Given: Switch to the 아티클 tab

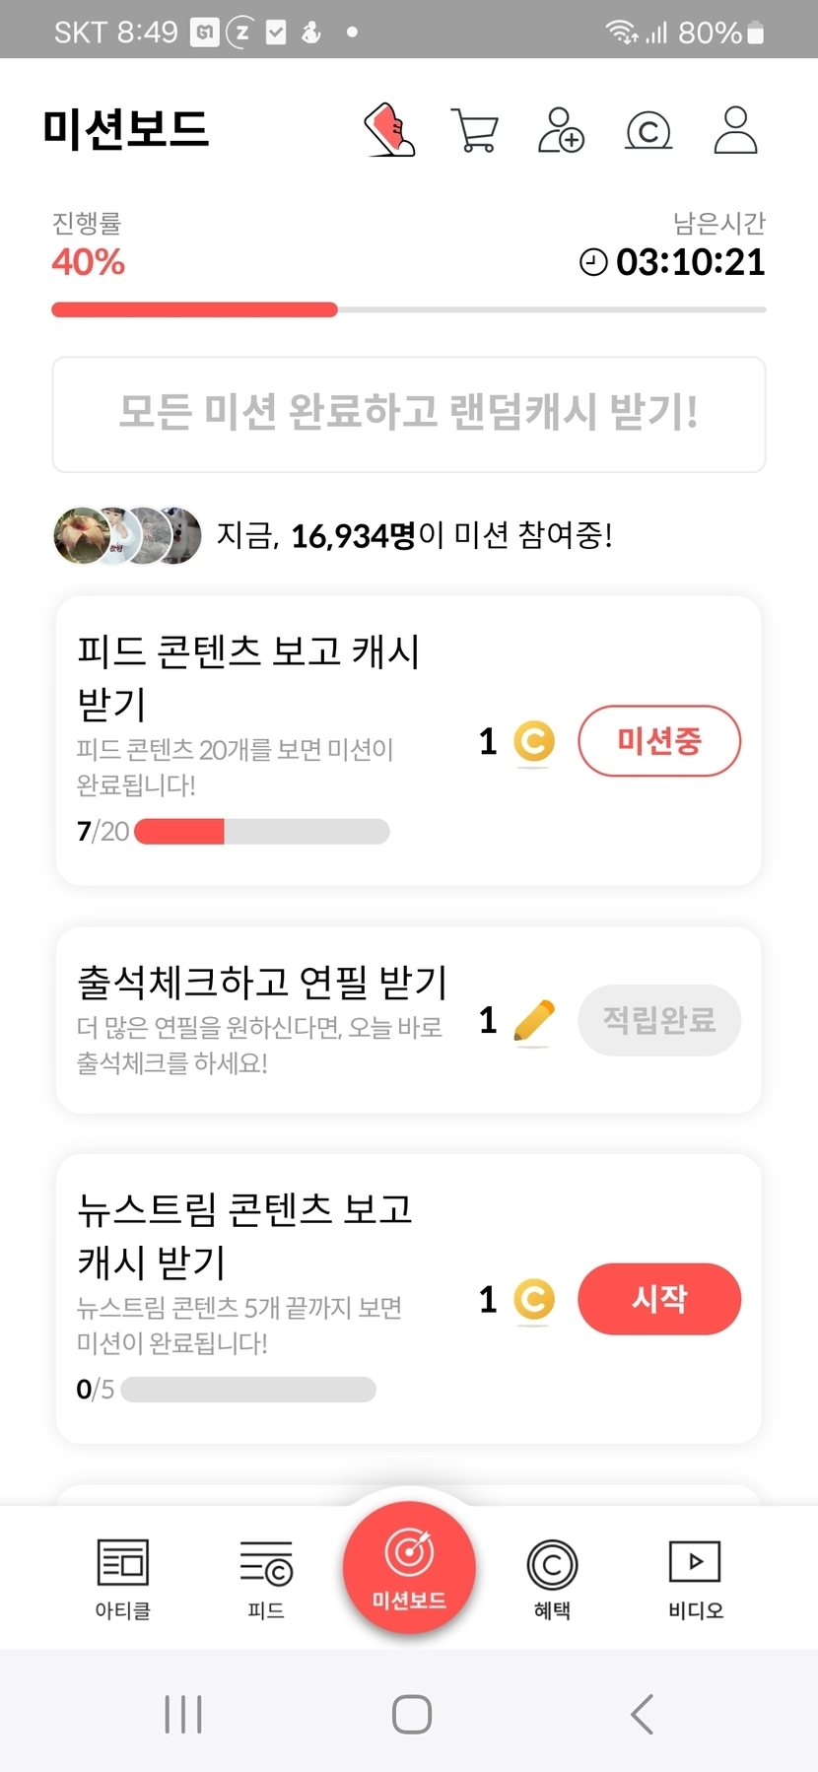Looking at the screenshot, I should click(122, 1579).
